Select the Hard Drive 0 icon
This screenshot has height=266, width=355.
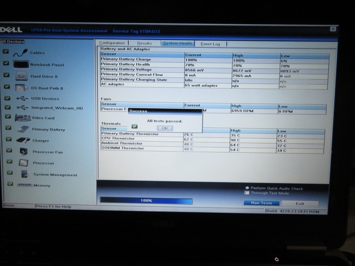tap(21, 76)
